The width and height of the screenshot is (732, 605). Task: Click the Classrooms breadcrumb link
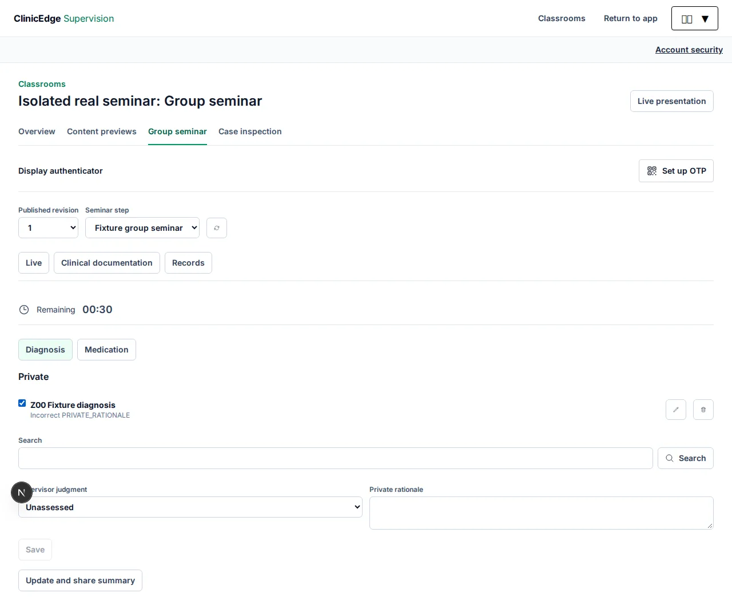(42, 84)
